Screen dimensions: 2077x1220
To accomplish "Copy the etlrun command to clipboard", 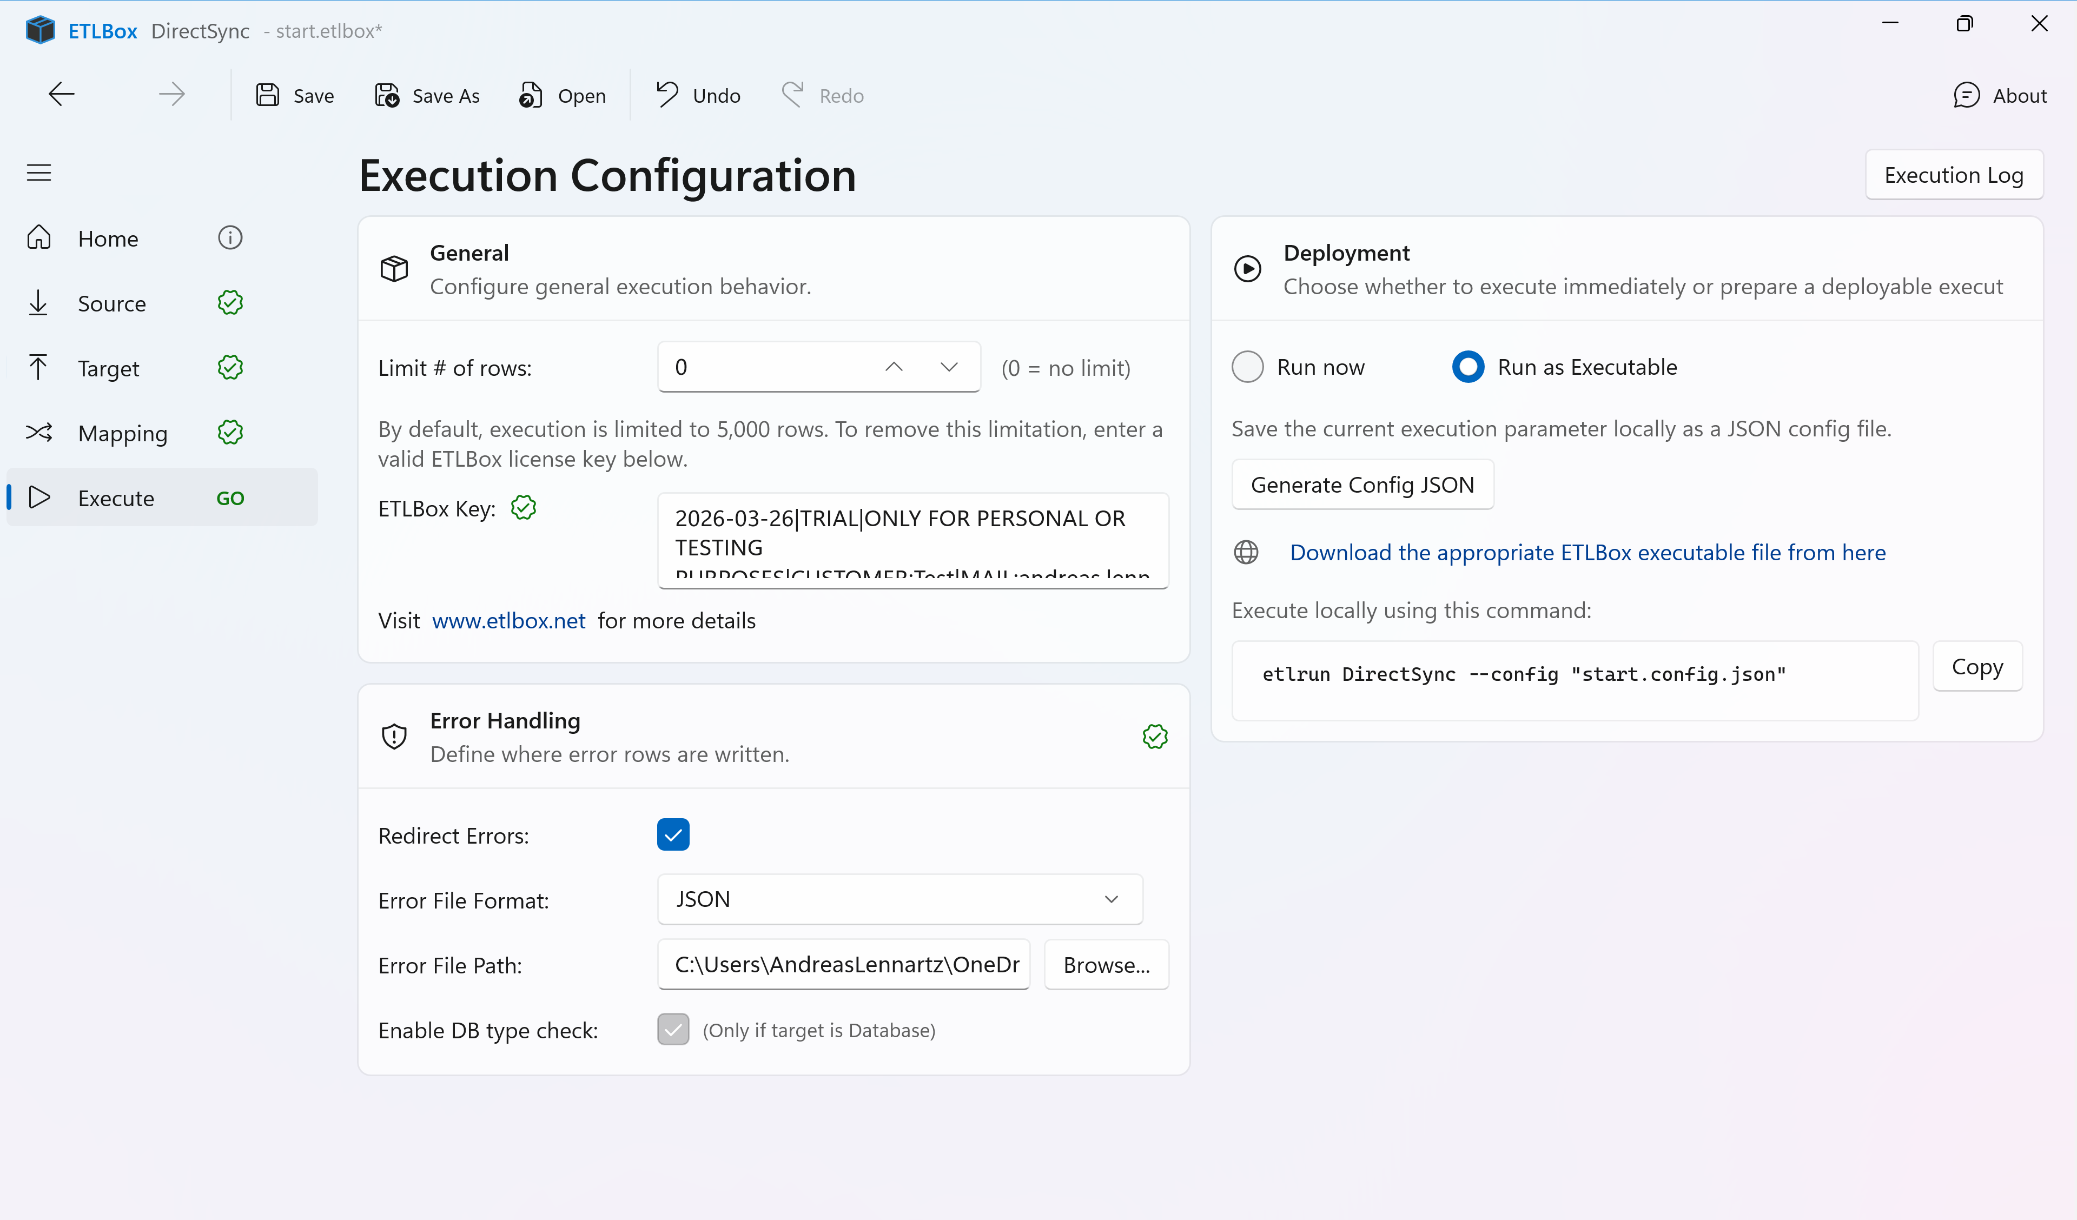I will pos(1977,666).
